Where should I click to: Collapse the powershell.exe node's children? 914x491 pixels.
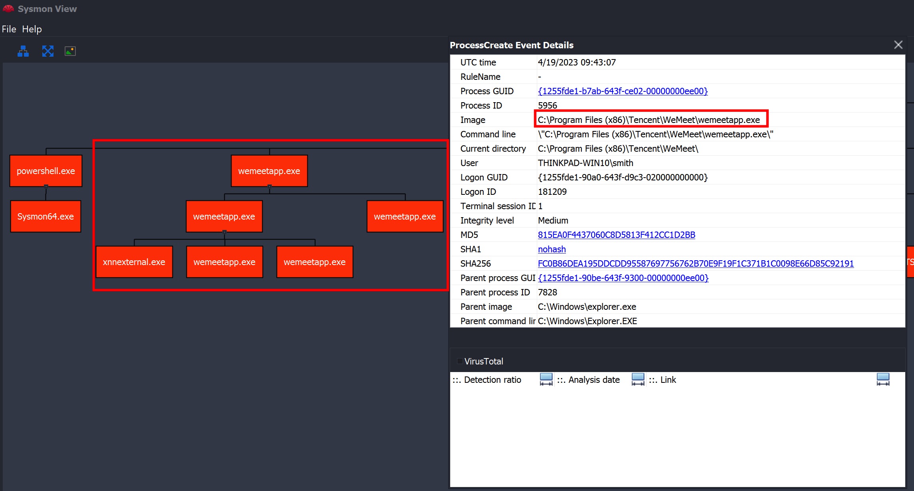tap(46, 186)
